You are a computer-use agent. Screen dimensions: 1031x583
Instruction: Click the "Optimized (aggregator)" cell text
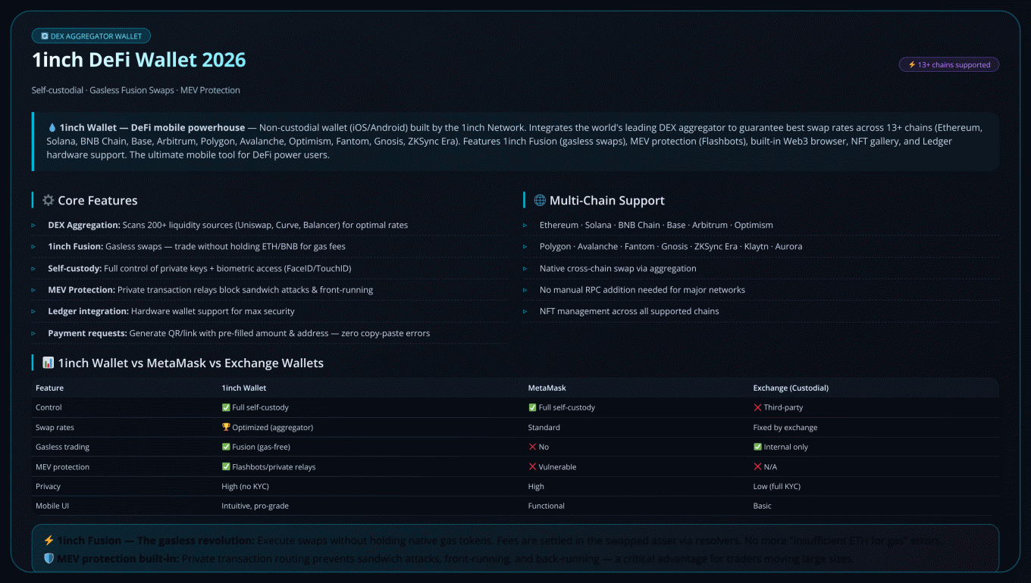coord(273,428)
